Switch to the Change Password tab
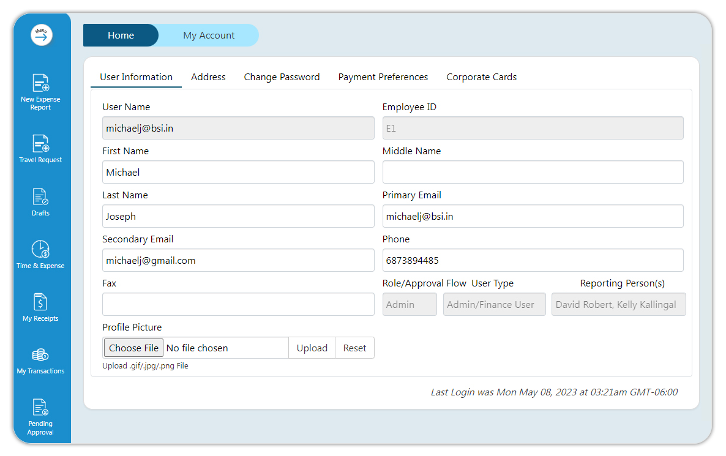This screenshot has width=726, height=456. coord(282,77)
